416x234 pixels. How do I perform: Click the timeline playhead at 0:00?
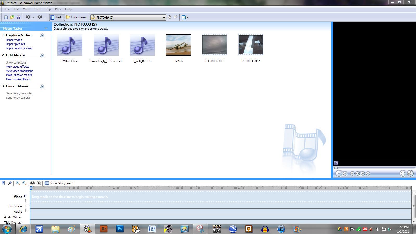pyautogui.click(x=31, y=188)
